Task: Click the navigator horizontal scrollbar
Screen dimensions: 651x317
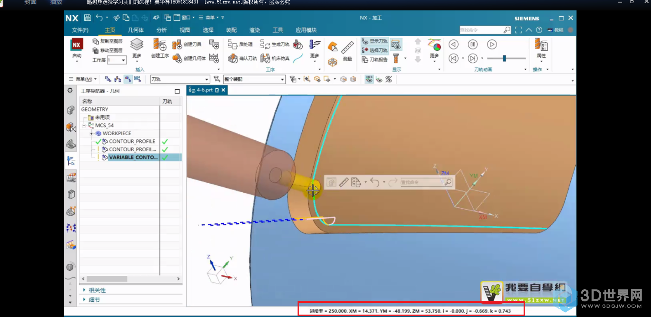Action: 107,279
